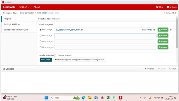
Task: Open Windows Start menu
Action: tap(46, 98)
